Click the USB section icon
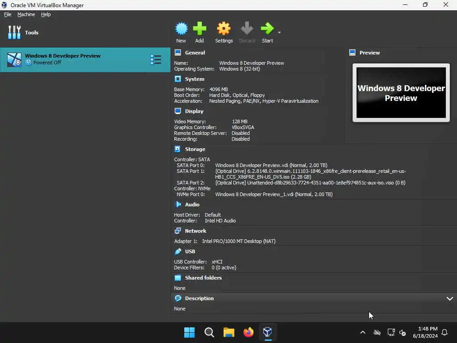 tap(178, 251)
